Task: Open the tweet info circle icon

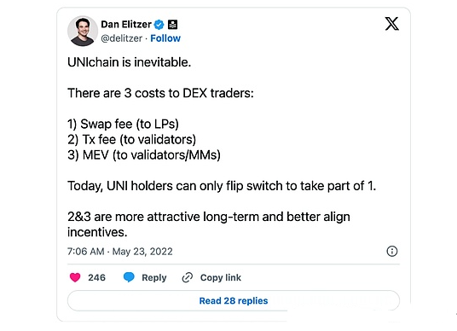Action: (x=392, y=251)
